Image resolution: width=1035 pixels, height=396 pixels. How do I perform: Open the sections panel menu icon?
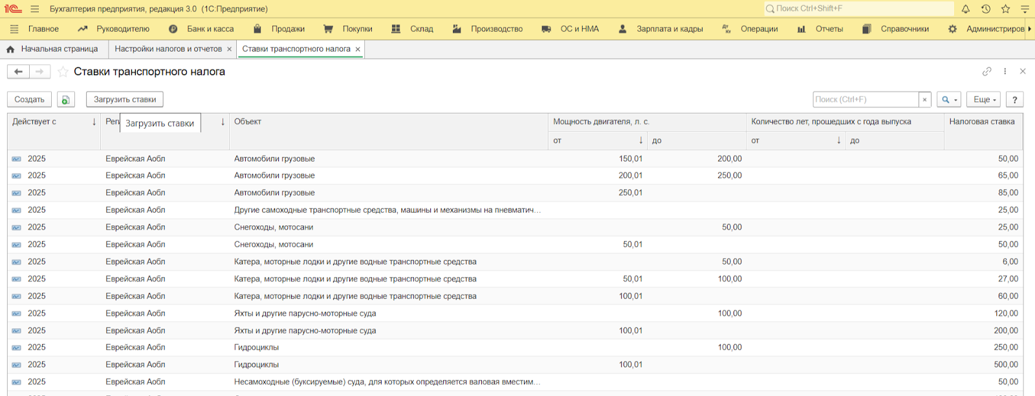pyautogui.click(x=14, y=29)
